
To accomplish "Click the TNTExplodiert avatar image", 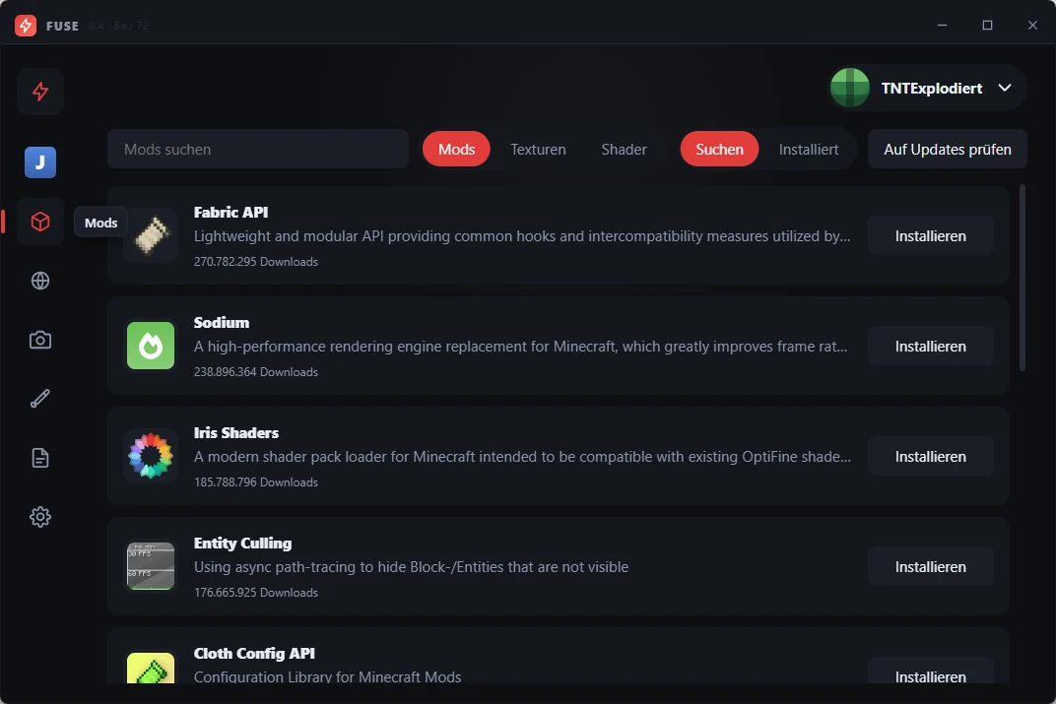I will pyautogui.click(x=850, y=89).
